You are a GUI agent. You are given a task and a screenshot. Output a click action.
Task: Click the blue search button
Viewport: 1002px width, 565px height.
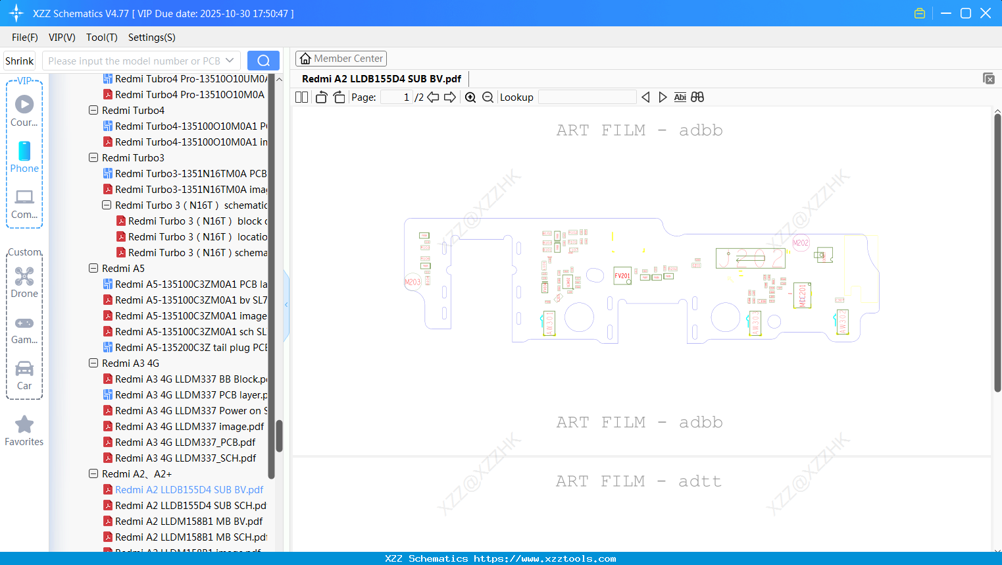tap(263, 61)
